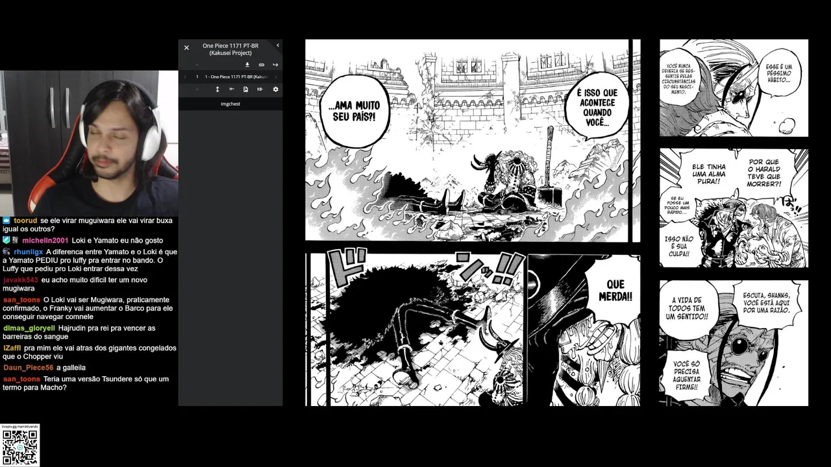Click the download chapter icon

(x=247, y=65)
